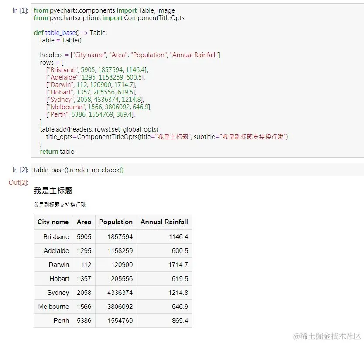This screenshot has width=364, height=343.
Task: Click the return table code line
Action: click(57, 152)
